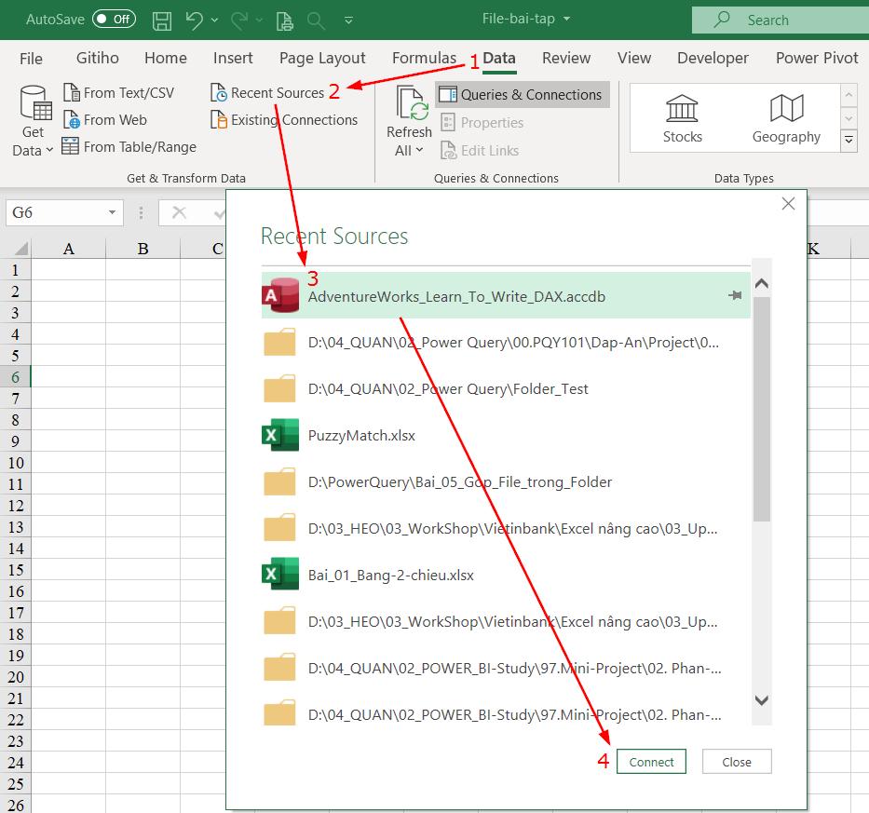Viewport: 869px width, 813px height.
Task: Pin the AdventureWorks accdb source
Action: click(735, 296)
